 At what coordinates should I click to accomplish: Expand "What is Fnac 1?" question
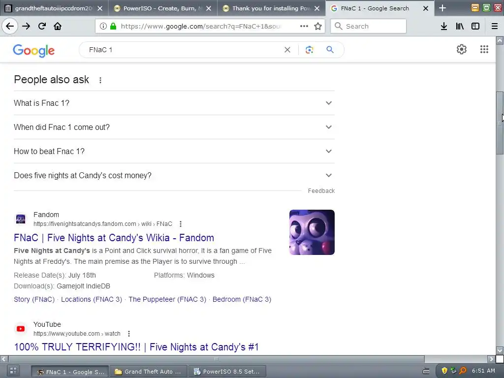(x=174, y=103)
